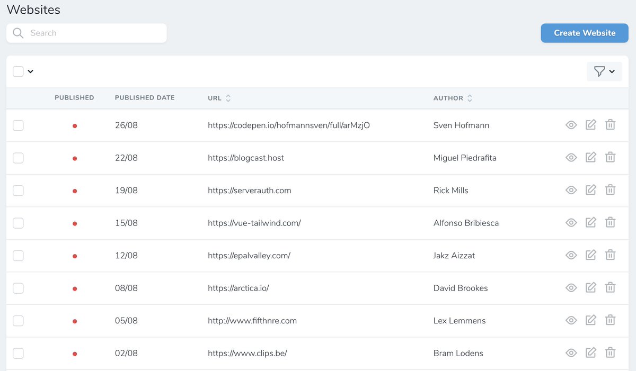
Task: Click the Create Website button
Action: (x=585, y=33)
